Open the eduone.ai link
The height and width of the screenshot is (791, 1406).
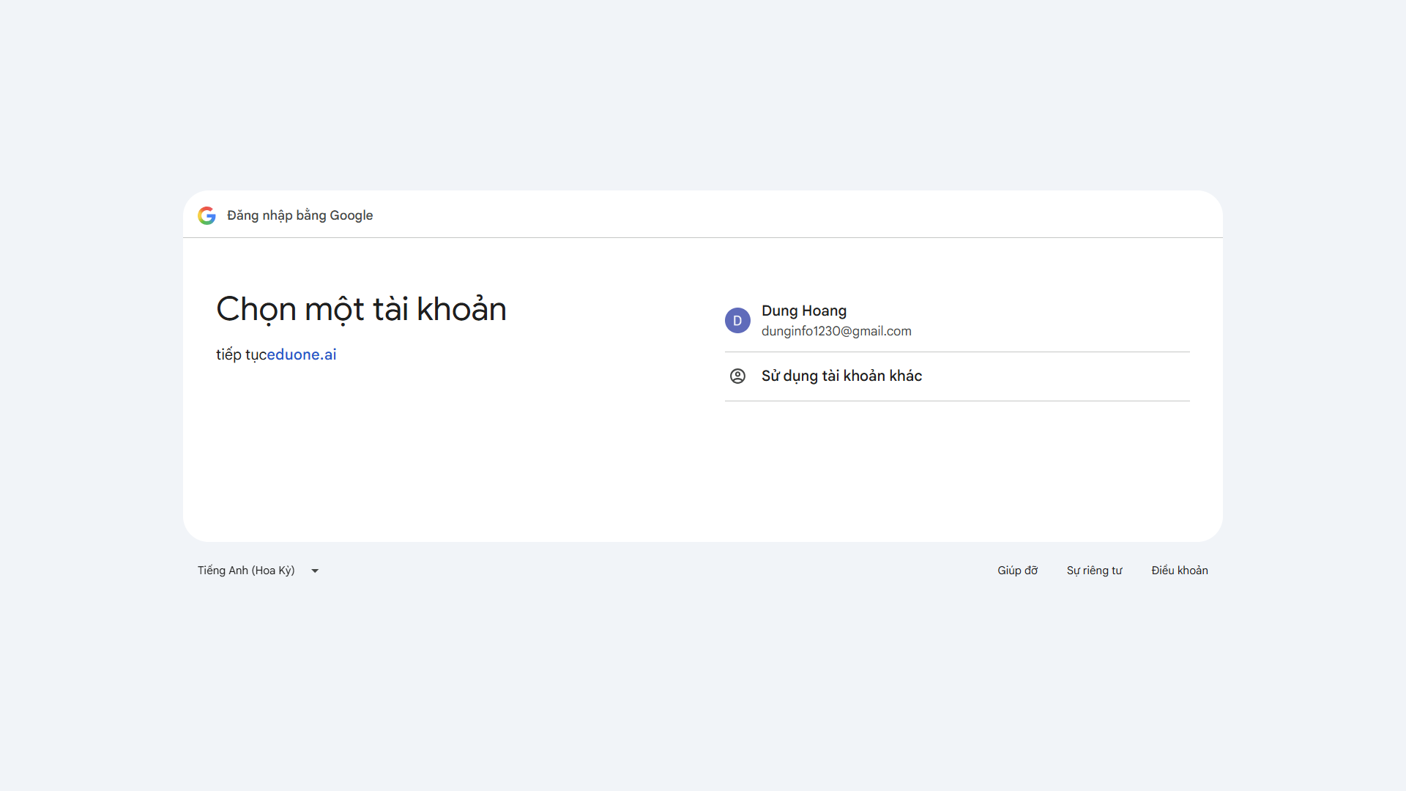coord(302,354)
